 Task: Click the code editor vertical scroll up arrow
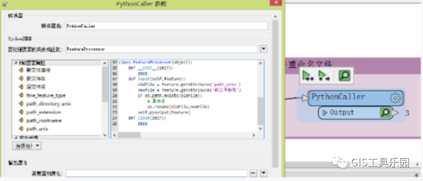(x=260, y=63)
